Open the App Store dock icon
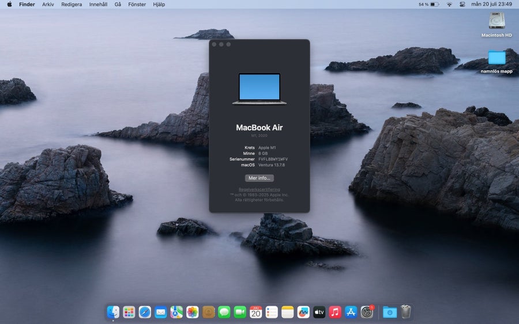This screenshot has height=324, width=519. click(351, 312)
